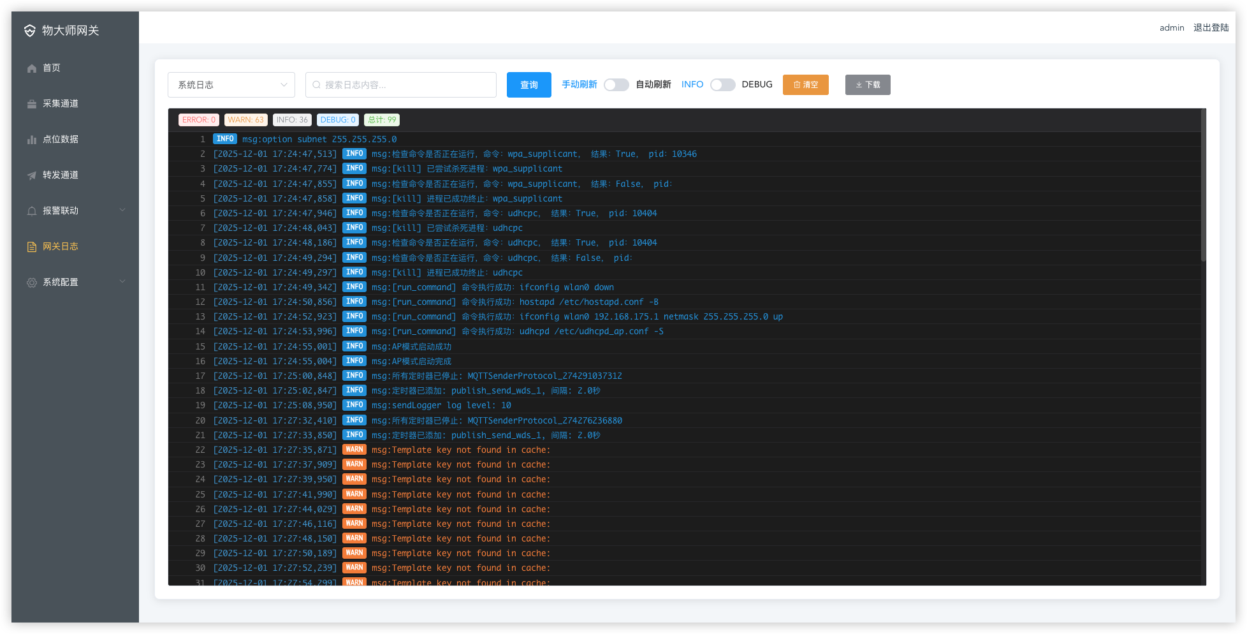Click the 退出登陆 logout link
Screen dimensions: 1247x634
click(1211, 27)
